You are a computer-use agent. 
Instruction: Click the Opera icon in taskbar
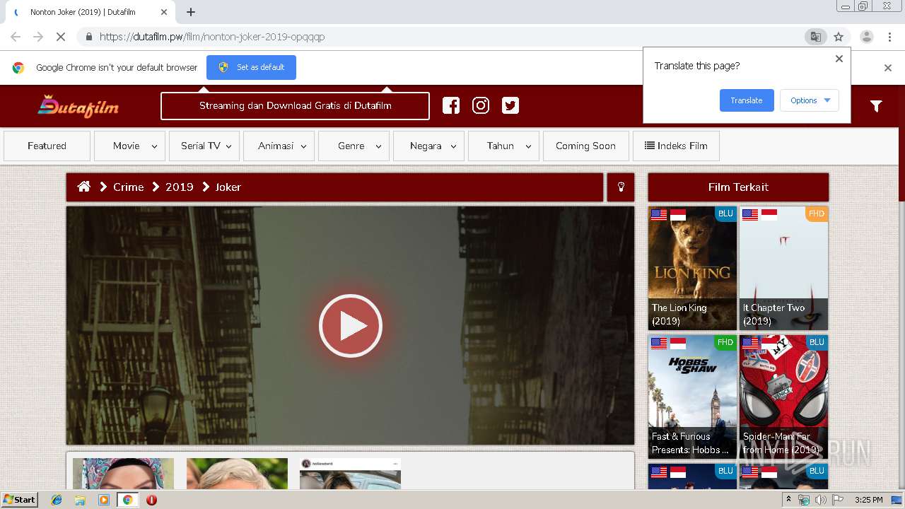coord(151,500)
